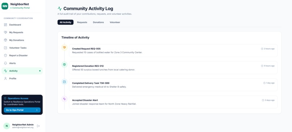Click the My Requests heart icon
Screen dimensions: 292x132
(5, 32)
